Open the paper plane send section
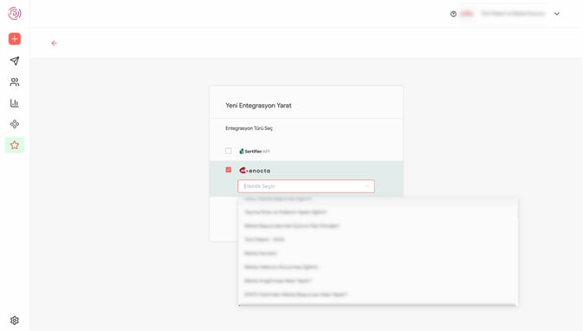This screenshot has width=583, height=331. (15, 61)
